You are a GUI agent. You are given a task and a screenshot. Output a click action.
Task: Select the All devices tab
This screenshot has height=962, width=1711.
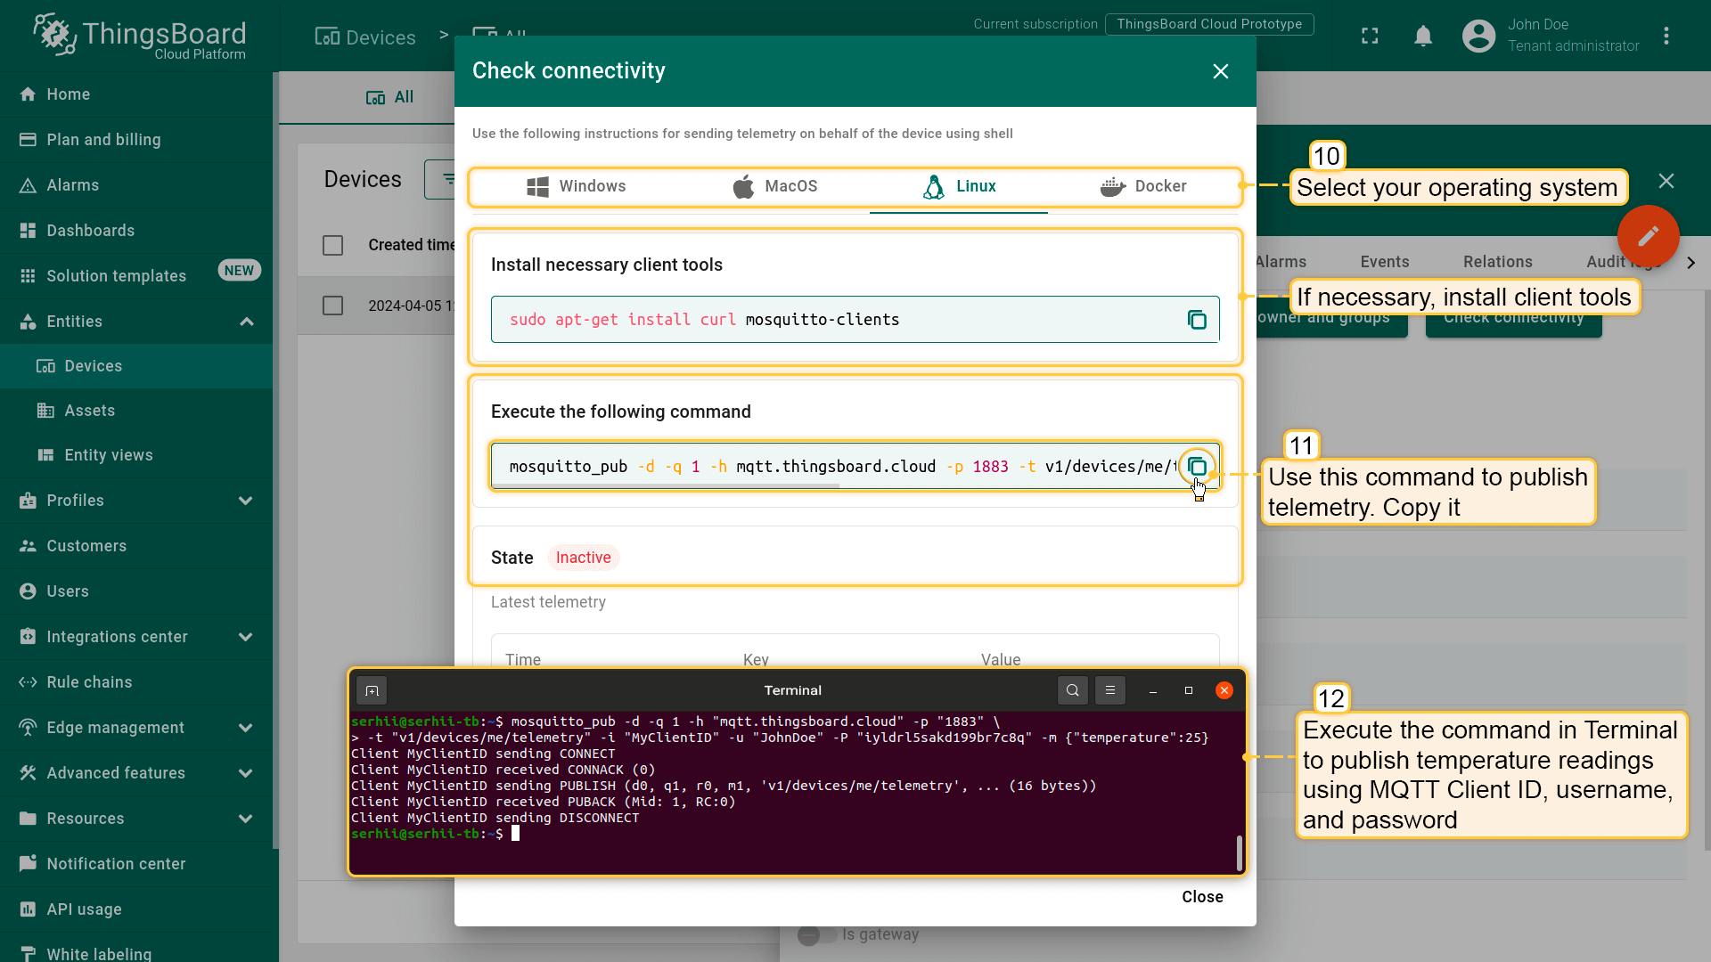coord(390,97)
